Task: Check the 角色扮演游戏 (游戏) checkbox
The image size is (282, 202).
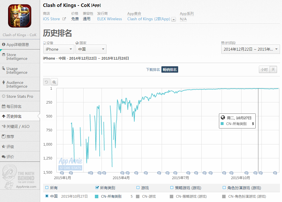Action: click(224, 188)
